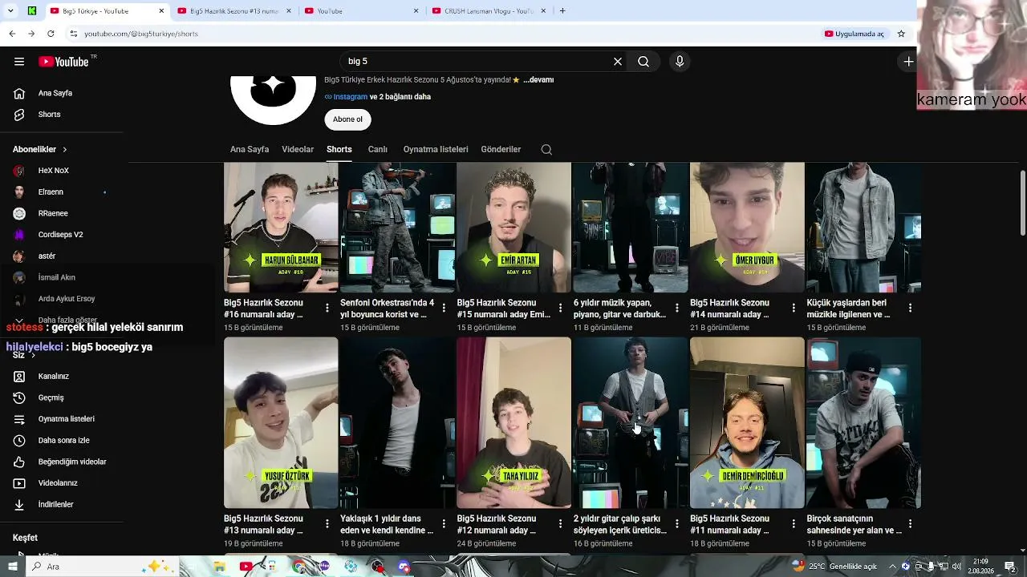This screenshot has width=1027, height=577.
Task: Switch to the channel's Ana Sayfa tab
Action: 250,150
